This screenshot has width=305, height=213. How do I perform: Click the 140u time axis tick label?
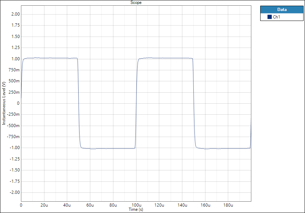182,205
